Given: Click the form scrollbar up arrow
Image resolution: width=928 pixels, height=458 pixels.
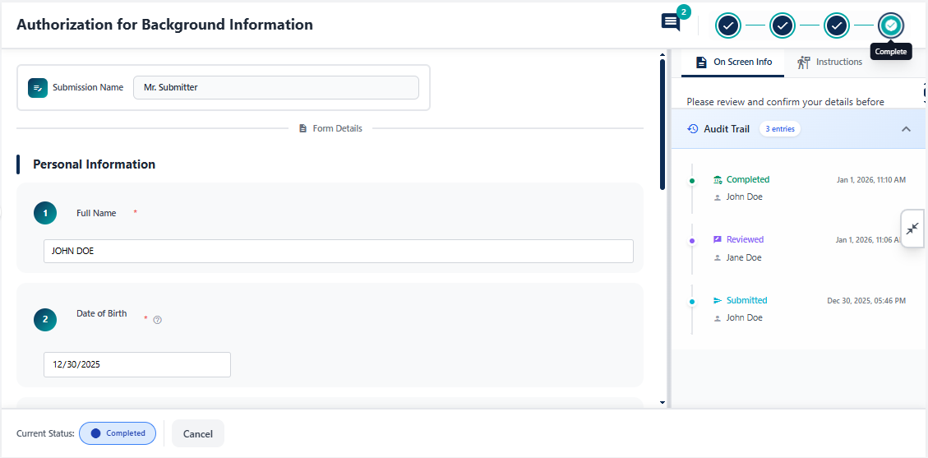Looking at the screenshot, I should (x=663, y=56).
